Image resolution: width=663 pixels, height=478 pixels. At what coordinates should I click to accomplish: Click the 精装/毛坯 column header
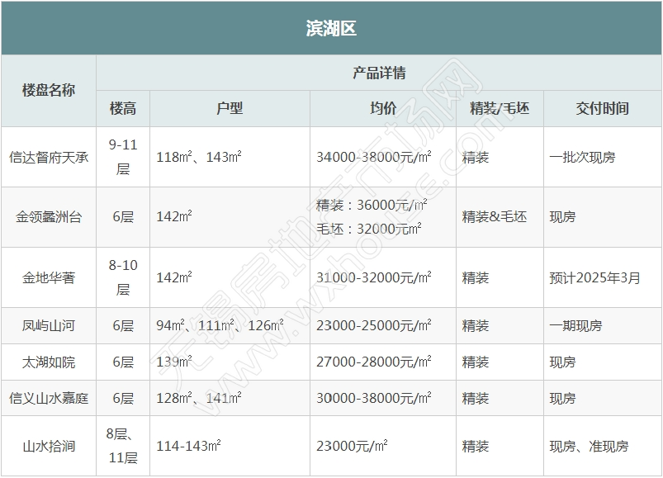pyautogui.click(x=500, y=108)
